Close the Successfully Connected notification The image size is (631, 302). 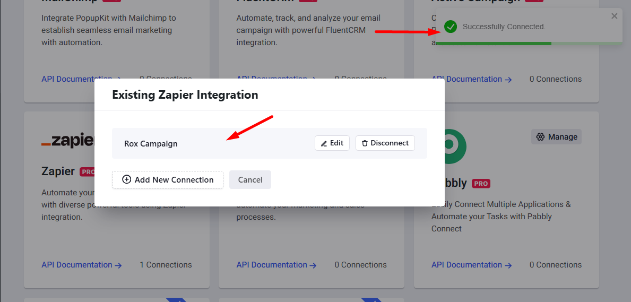614,16
